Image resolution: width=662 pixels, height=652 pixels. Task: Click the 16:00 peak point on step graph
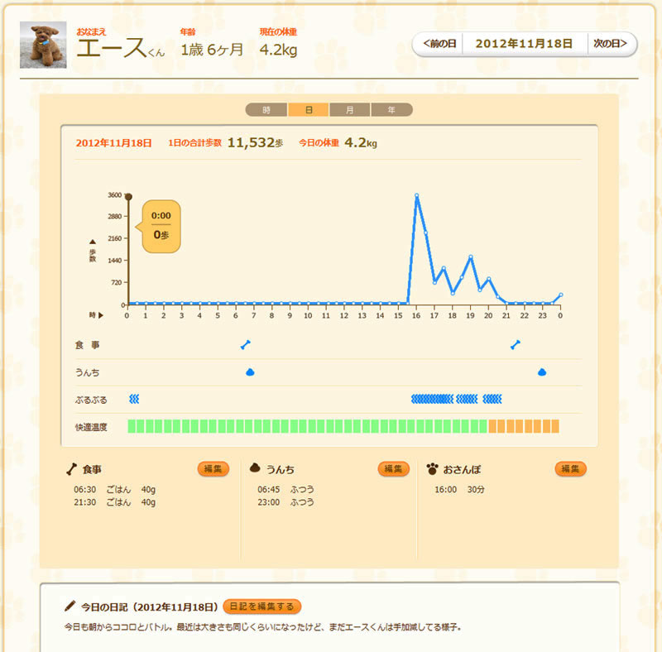click(416, 196)
